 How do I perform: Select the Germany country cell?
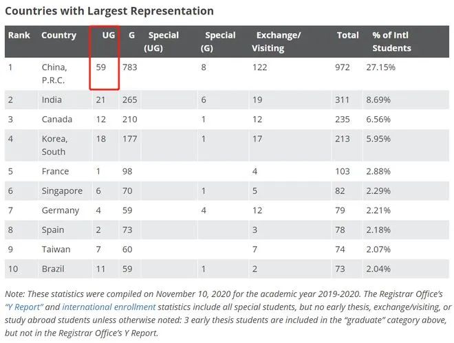click(x=60, y=210)
